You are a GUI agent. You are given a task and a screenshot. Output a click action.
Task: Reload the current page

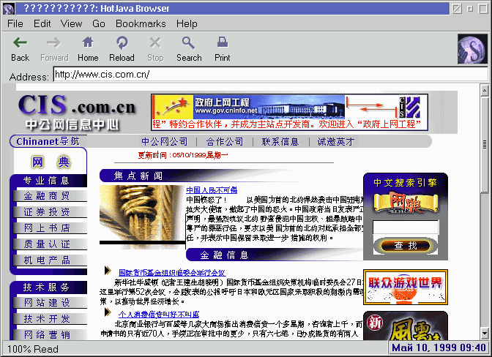[x=122, y=42]
